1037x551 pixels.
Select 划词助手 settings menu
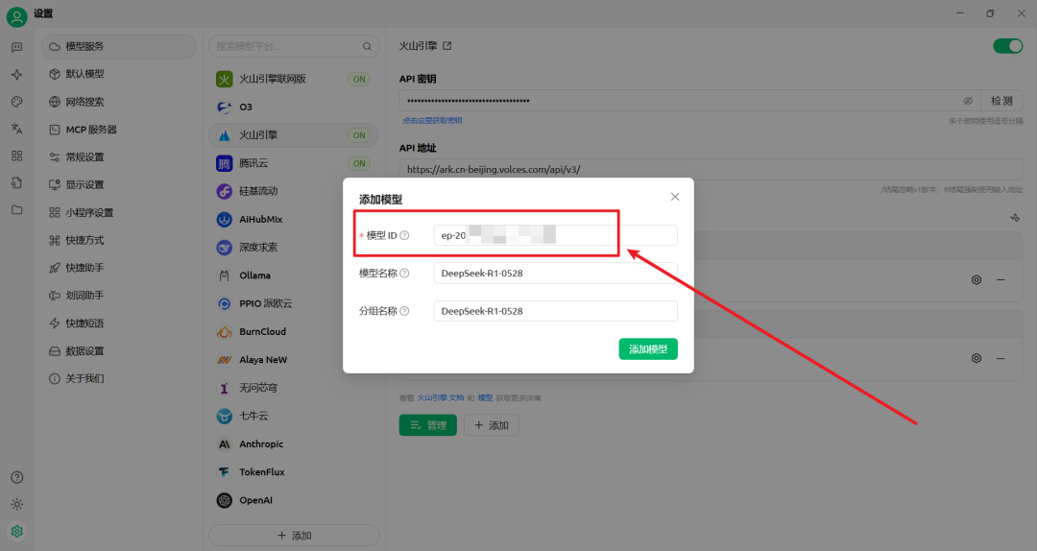118,296
